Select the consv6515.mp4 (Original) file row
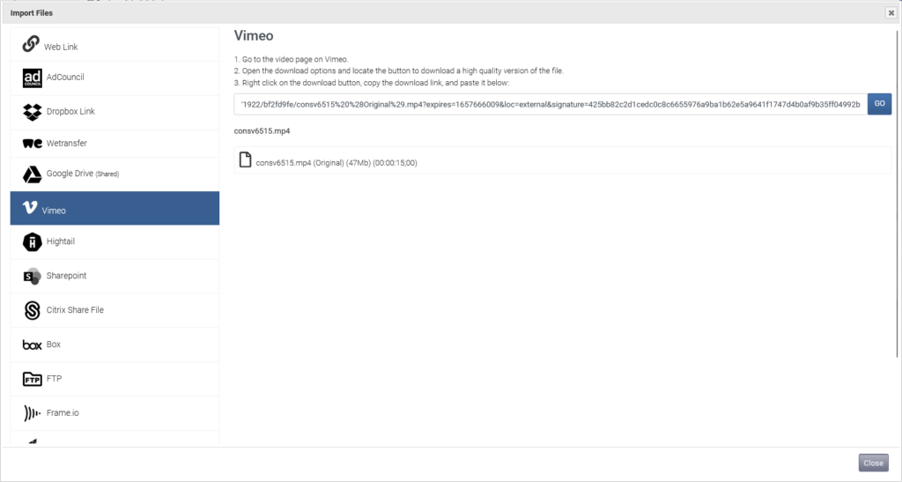This screenshot has height=482, width=902. (562, 160)
